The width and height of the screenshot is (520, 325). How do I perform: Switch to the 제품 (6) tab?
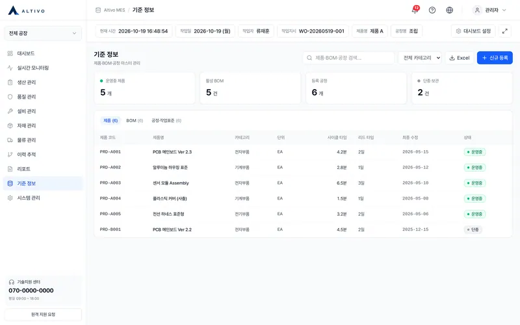[110, 121]
